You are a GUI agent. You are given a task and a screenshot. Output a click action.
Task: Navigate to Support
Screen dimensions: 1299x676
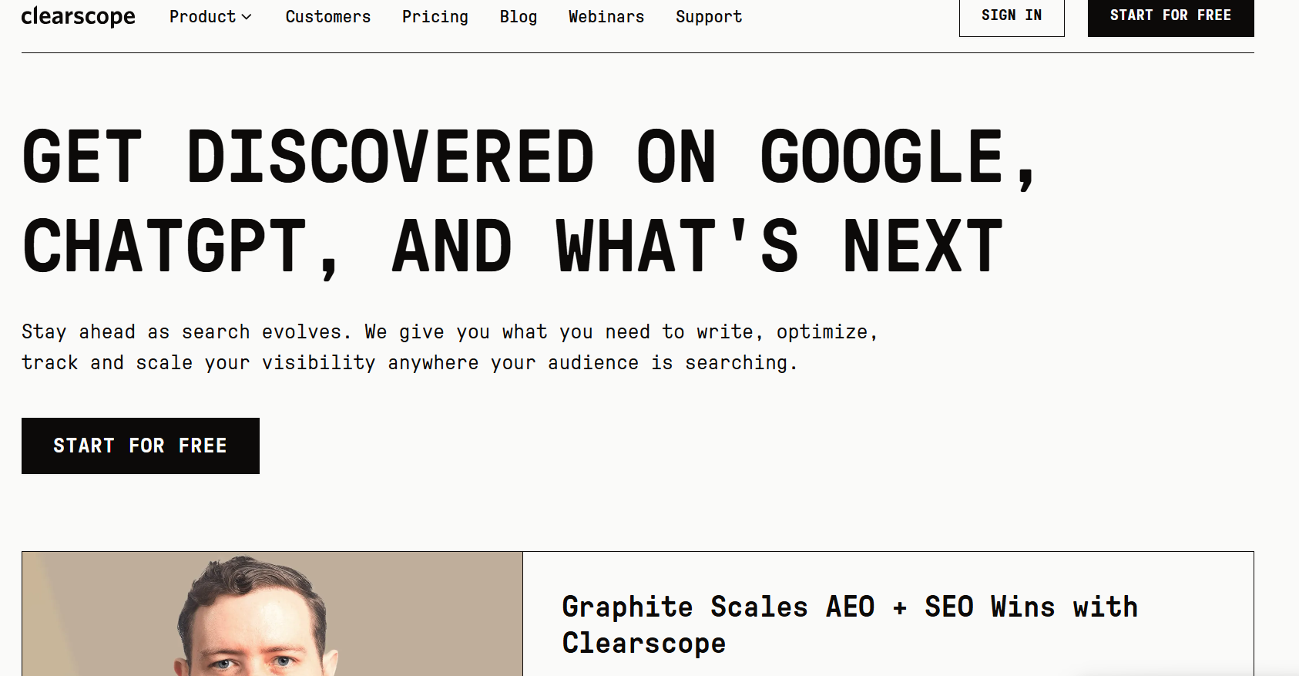pos(709,16)
